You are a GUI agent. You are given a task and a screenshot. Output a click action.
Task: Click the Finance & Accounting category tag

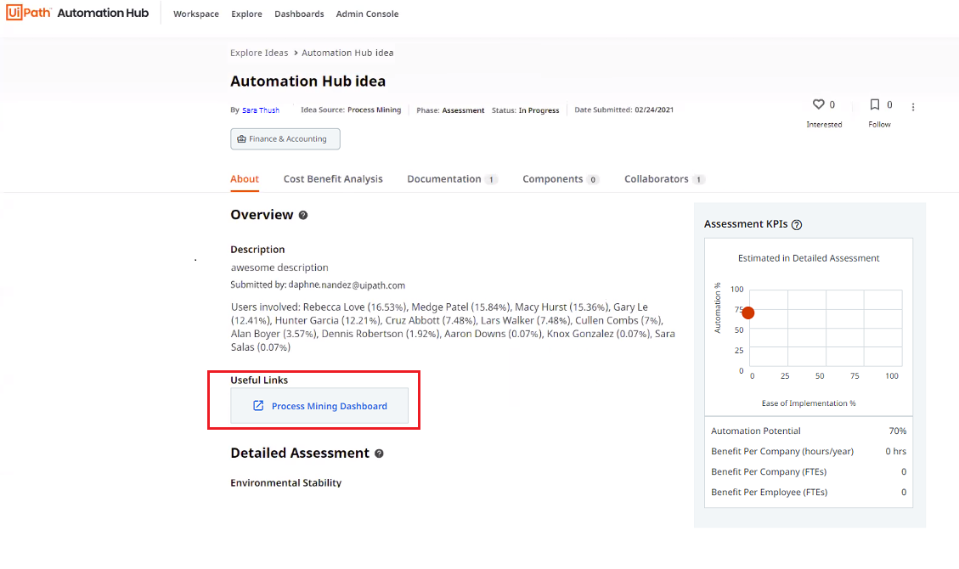285,139
